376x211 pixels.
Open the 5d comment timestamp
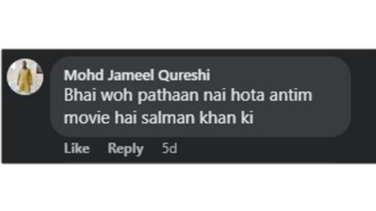point(170,149)
